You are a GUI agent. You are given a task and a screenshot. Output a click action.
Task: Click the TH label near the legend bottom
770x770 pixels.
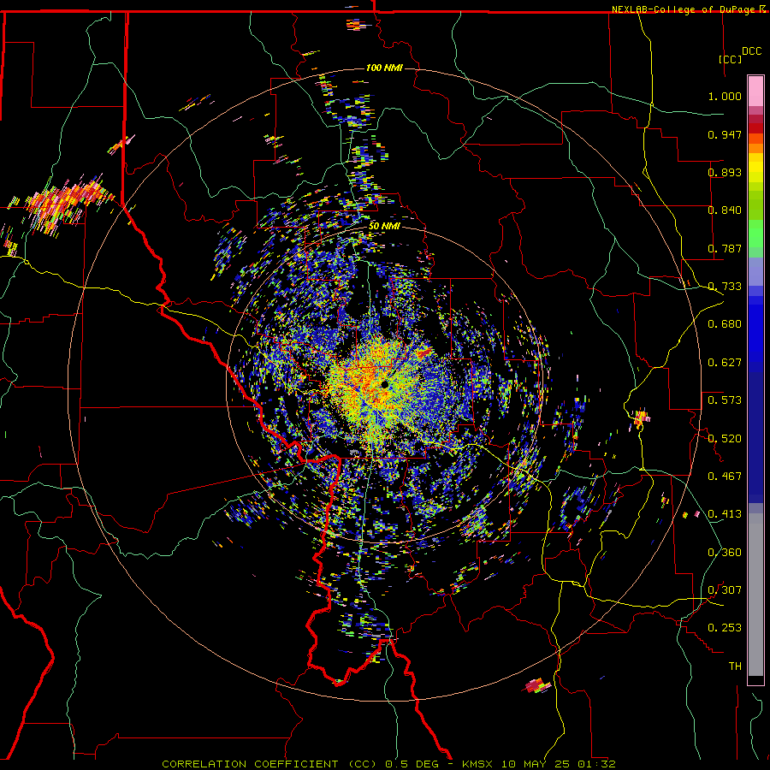coord(735,666)
